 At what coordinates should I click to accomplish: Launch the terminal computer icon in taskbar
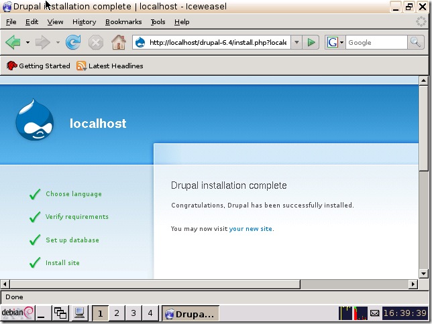point(79,313)
